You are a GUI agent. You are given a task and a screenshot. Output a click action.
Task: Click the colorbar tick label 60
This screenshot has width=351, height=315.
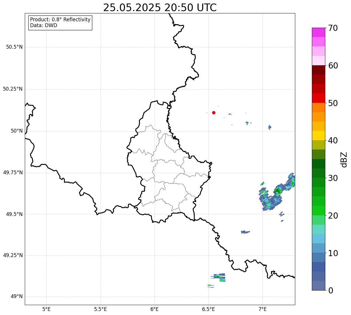[x=333, y=66]
